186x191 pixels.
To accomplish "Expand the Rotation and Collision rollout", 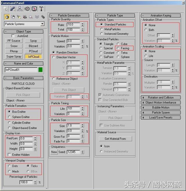I will coord(161,97).
